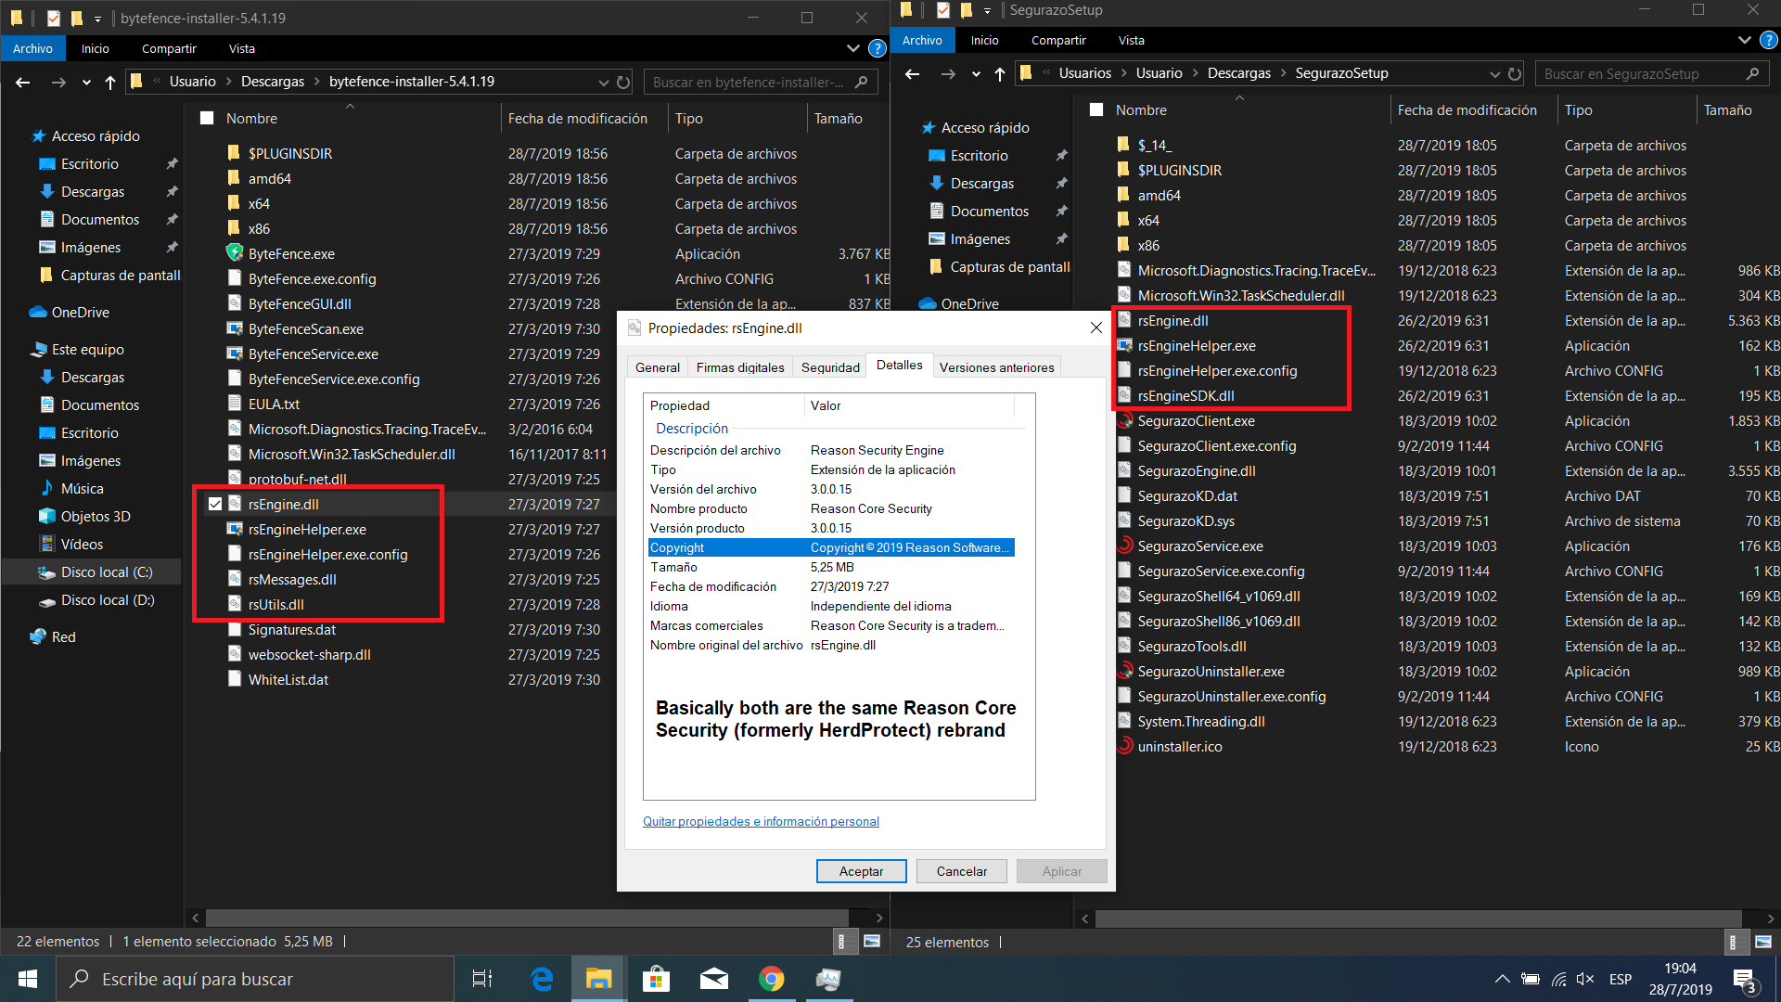Switch to large icons view in the SegurazoSetup status bar
1781x1002 pixels.
[1762, 942]
